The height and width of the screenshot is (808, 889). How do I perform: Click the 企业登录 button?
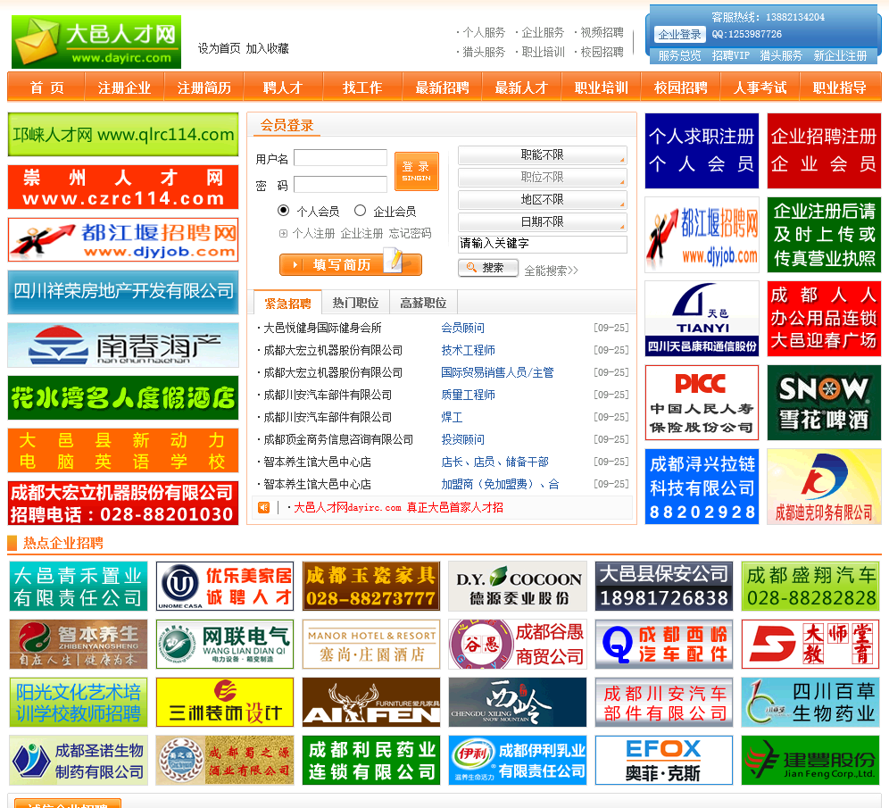coord(680,35)
